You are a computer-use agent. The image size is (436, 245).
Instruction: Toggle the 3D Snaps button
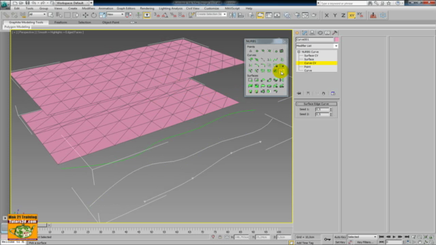[x=157, y=15]
